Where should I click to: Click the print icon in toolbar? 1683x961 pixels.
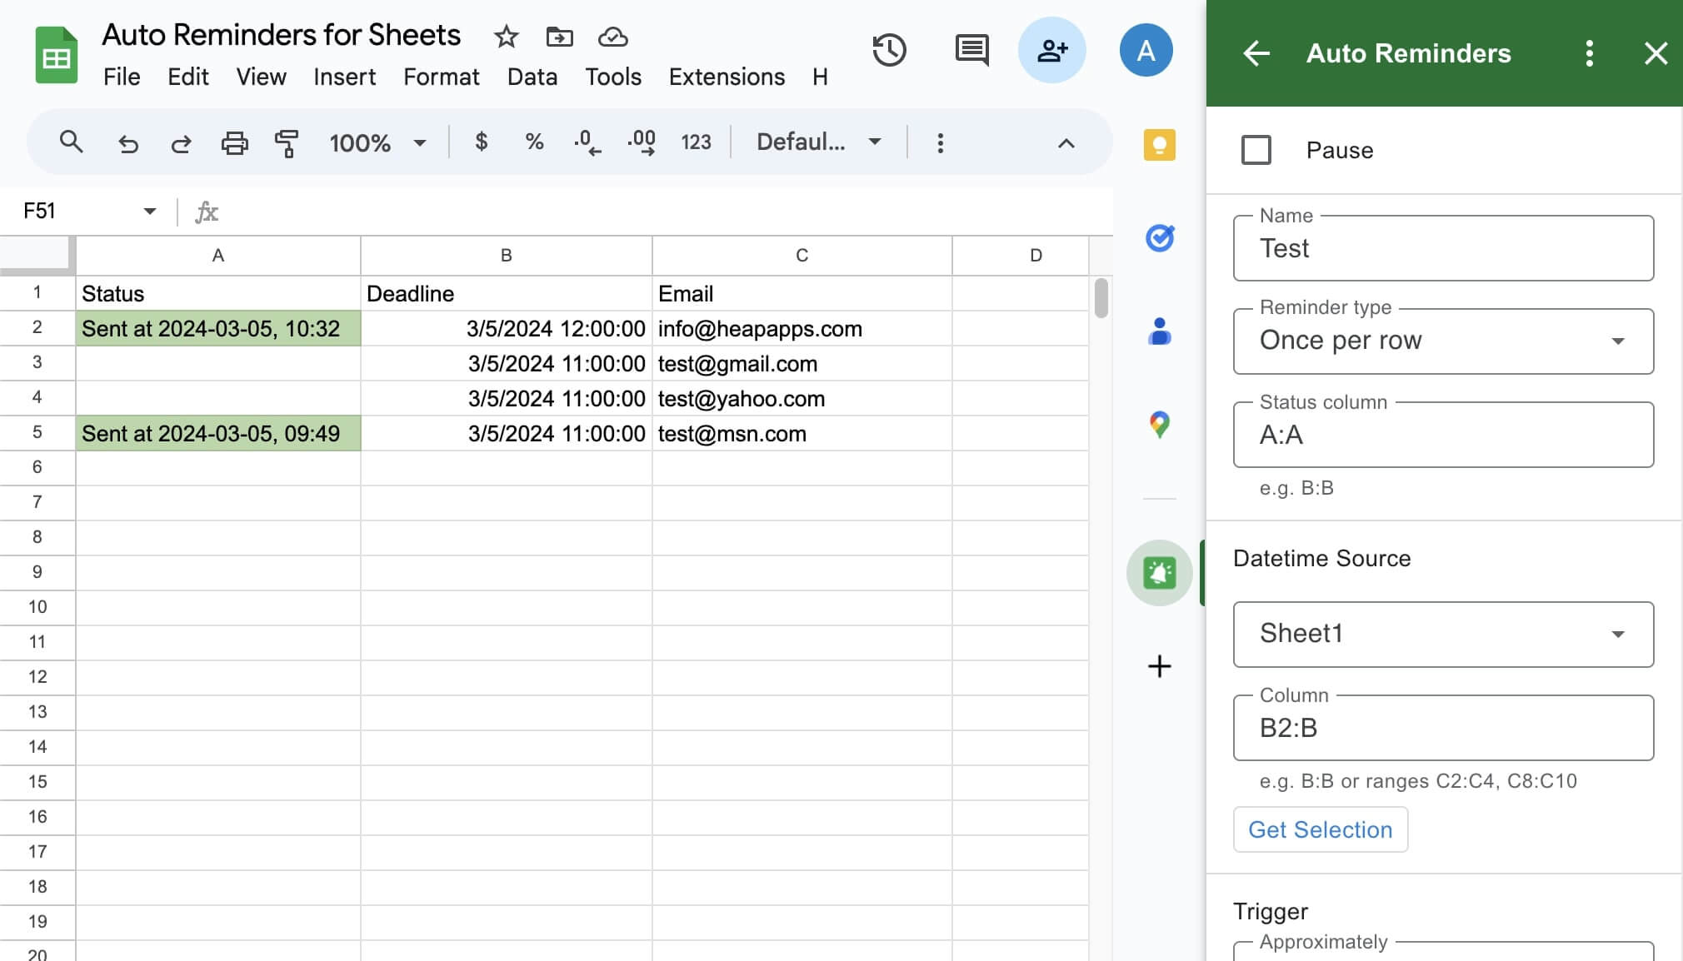234,143
